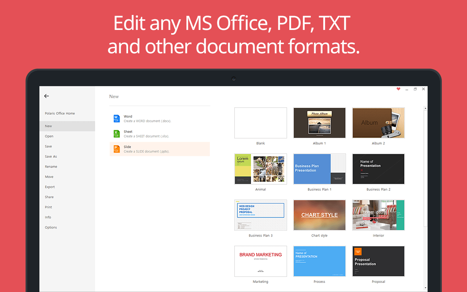Close the Polaris Office window
This screenshot has height=292, width=467.
tap(424, 89)
